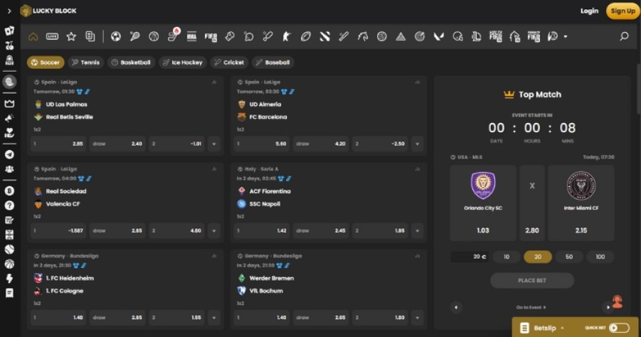Expand markets for Almeria vs Barcelona
The width and height of the screenshot is (641, 337).
418,144
